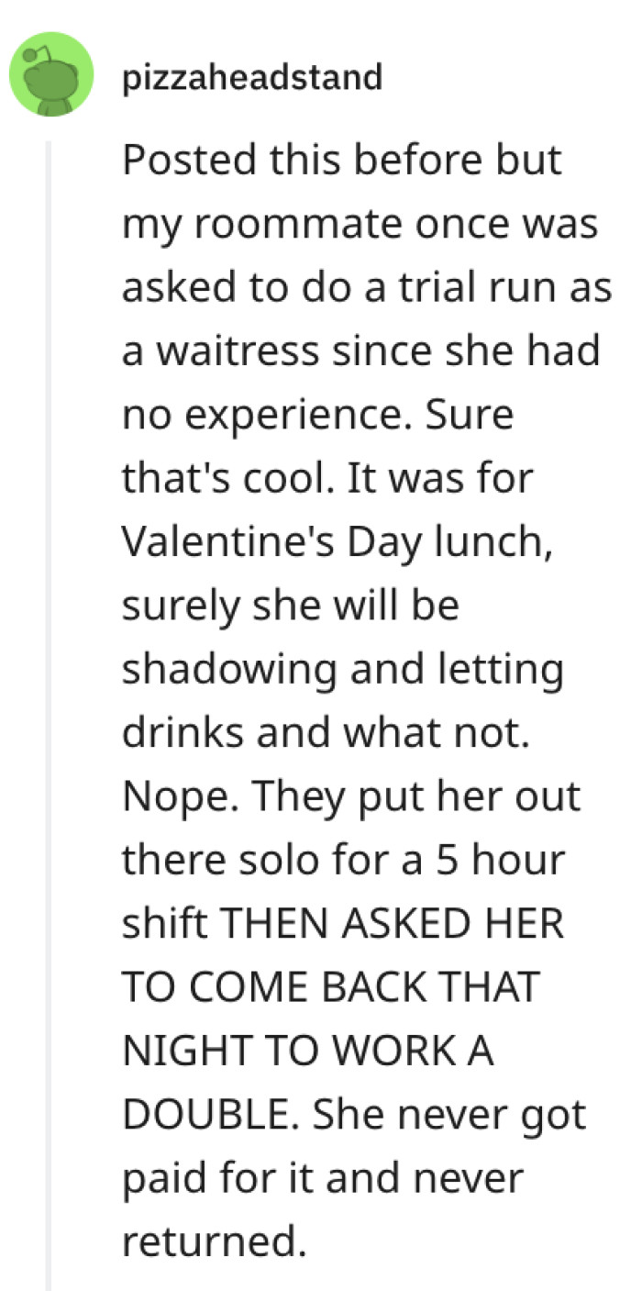This screenshot has width=642, height=1291.
Task: Click the line "asked to do a trial run as"
Action: [367, 289]
